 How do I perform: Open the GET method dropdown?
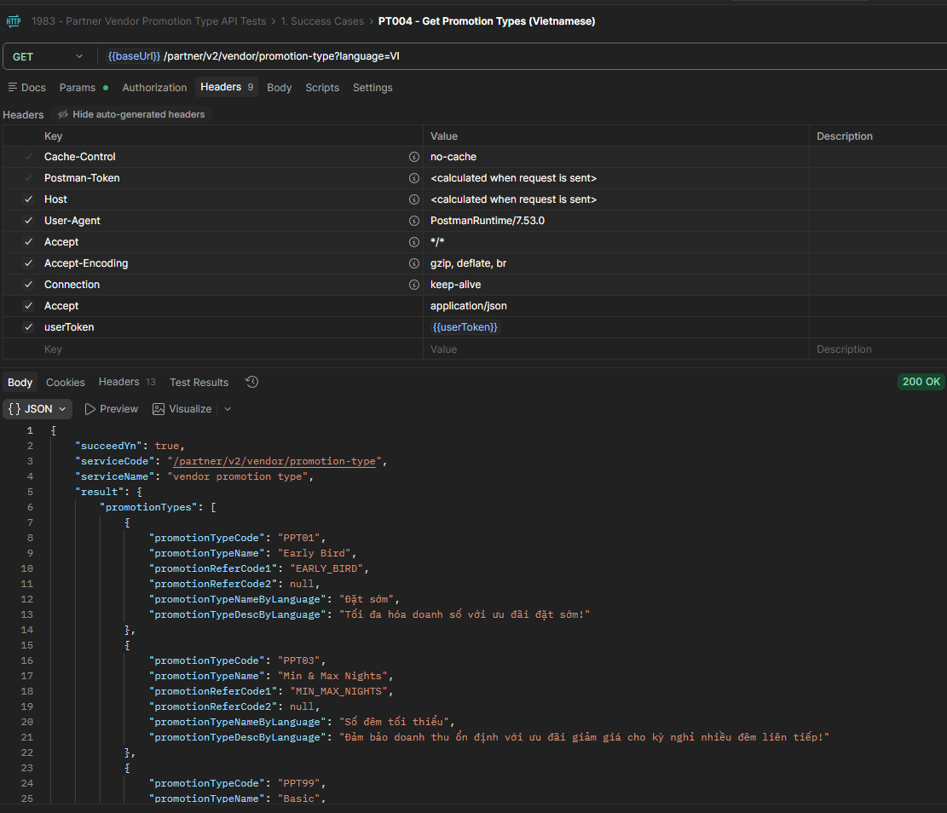point(48,57)
